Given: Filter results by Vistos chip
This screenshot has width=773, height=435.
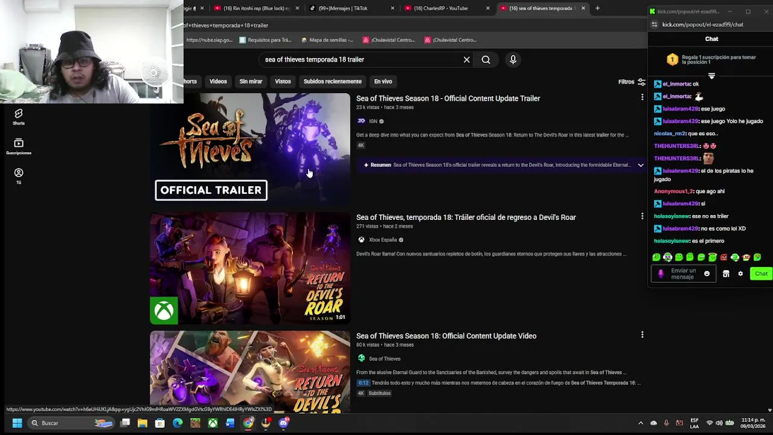Looking at the screenshot, I should [283, 82].
